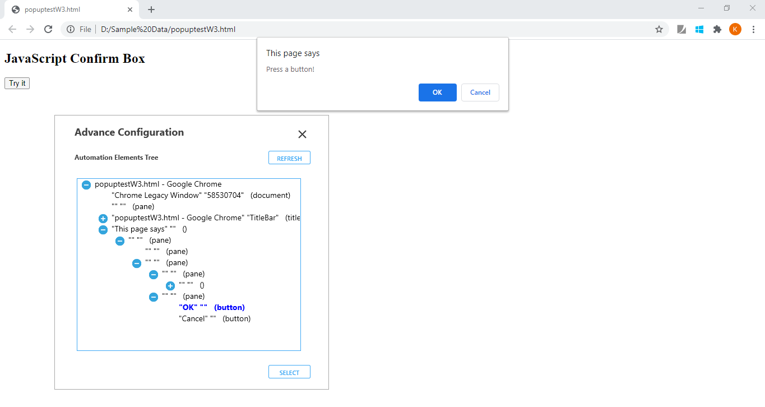Click the blue squares extension icon
The width and height of the screenshot is (765, 407).
[x=699, y=29]
